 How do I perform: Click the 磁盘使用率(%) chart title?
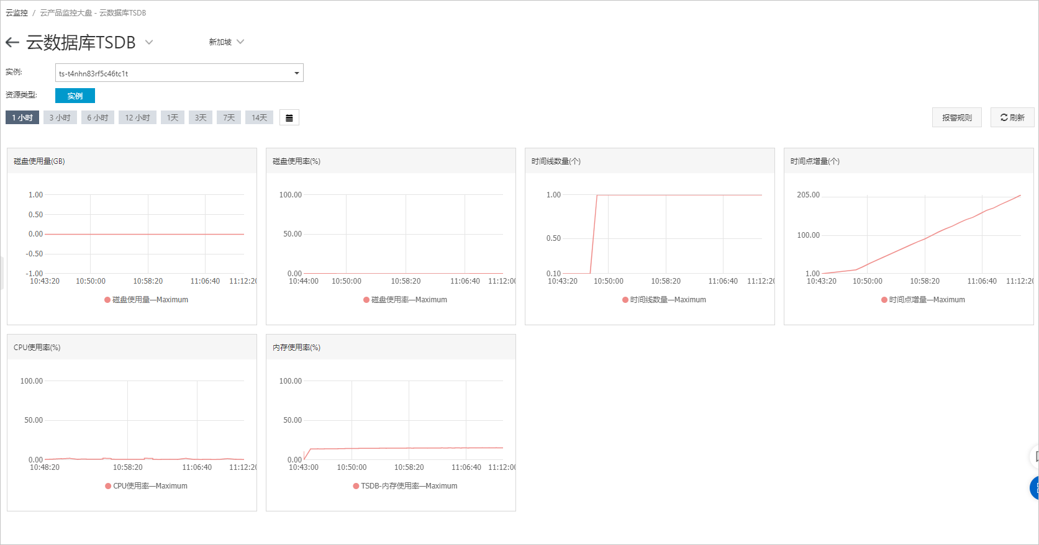pyautogui.click(x=296, y=161)
